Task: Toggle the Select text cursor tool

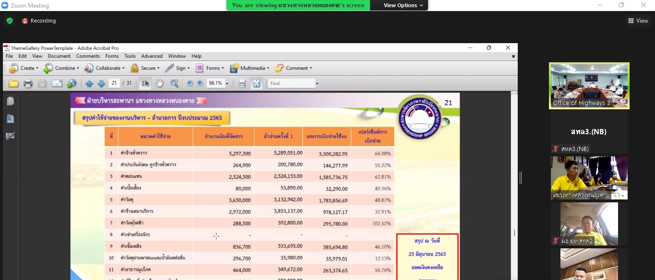Action: click(x=145, y=83)
